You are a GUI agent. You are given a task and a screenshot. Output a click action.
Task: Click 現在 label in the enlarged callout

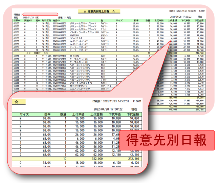[x=134, y=109]
